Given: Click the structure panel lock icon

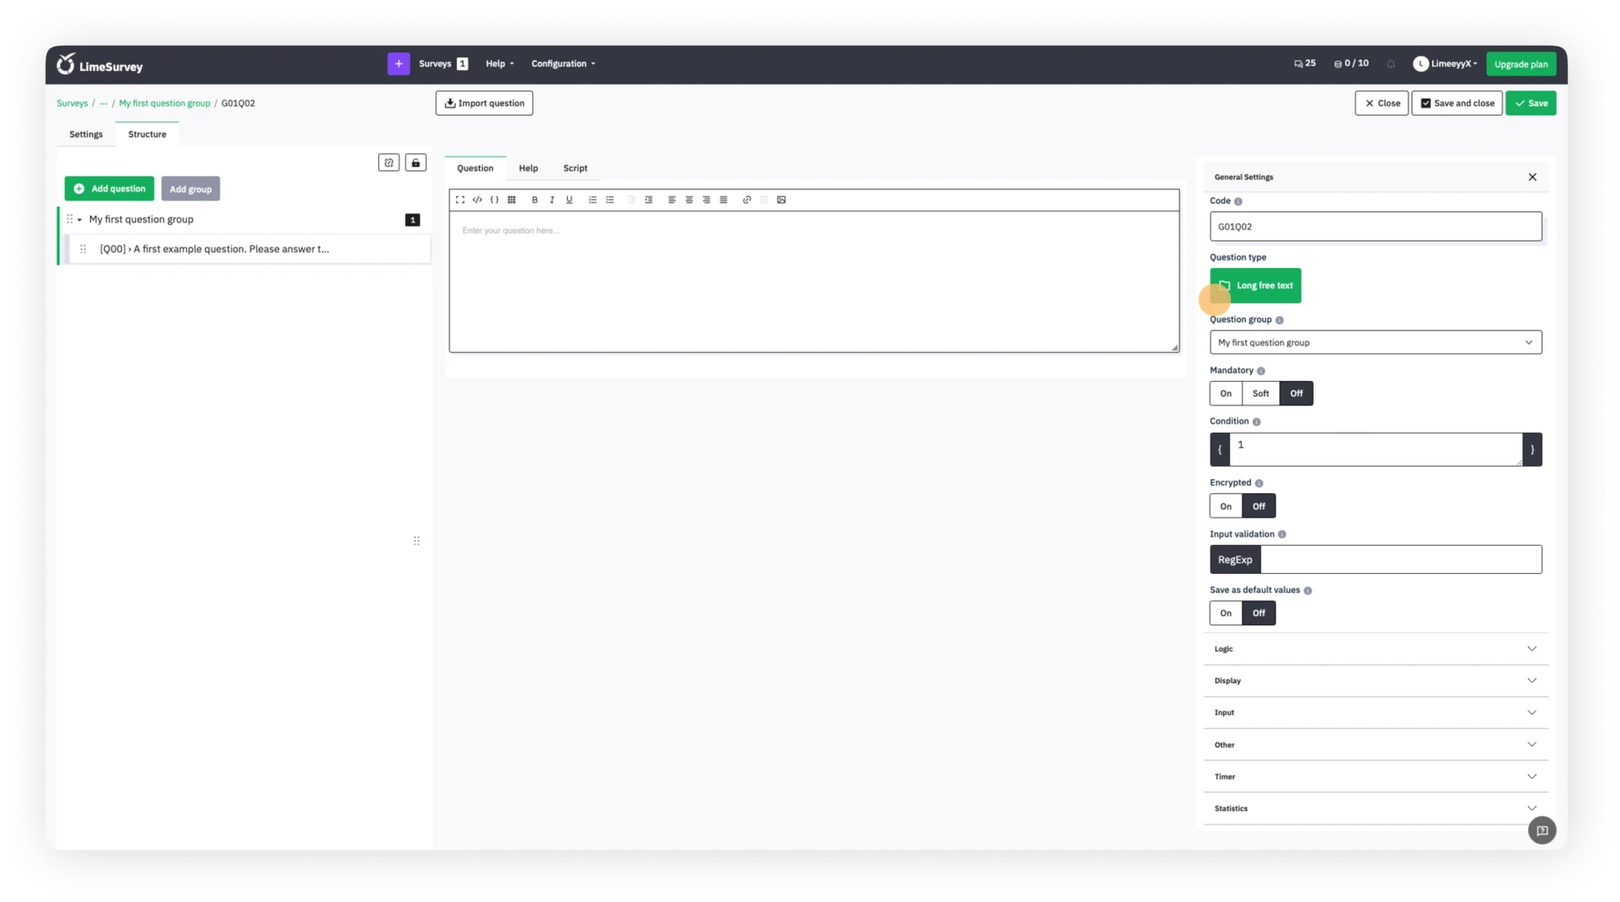Looking at the screenshot, I should (416, 162).
